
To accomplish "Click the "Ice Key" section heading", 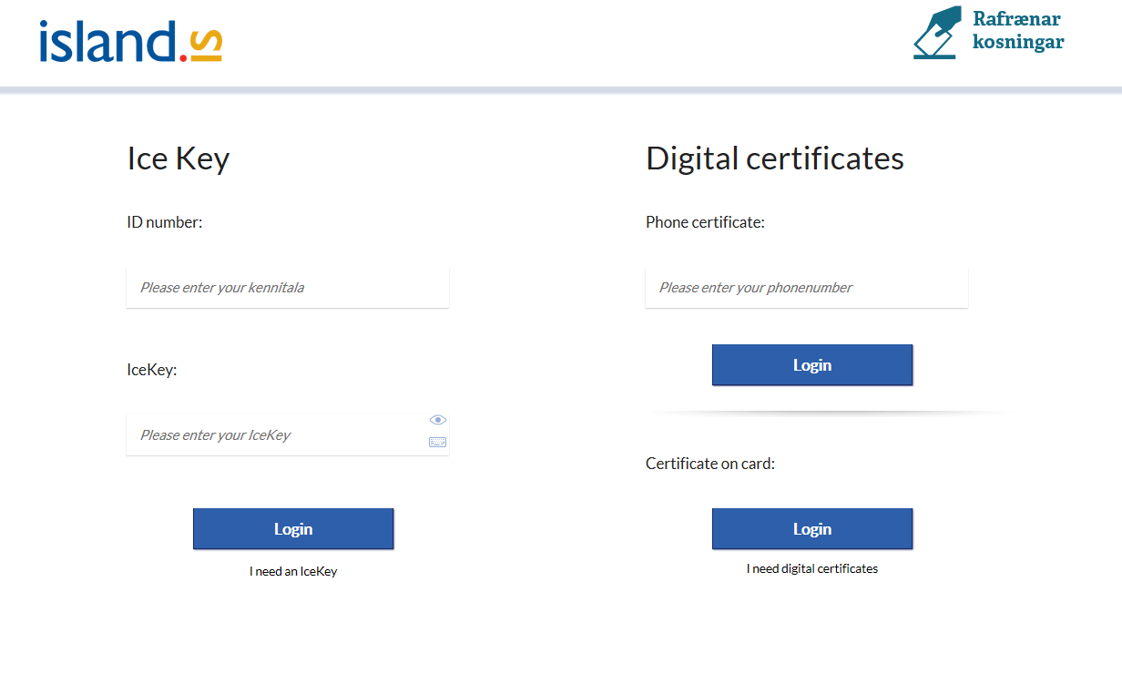I will (x=178, y=158).
